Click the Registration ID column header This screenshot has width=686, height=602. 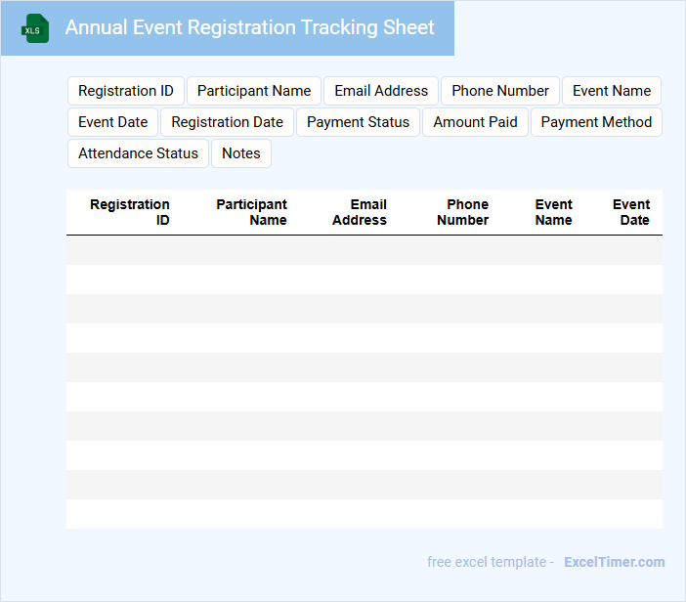tap(130, 212)
